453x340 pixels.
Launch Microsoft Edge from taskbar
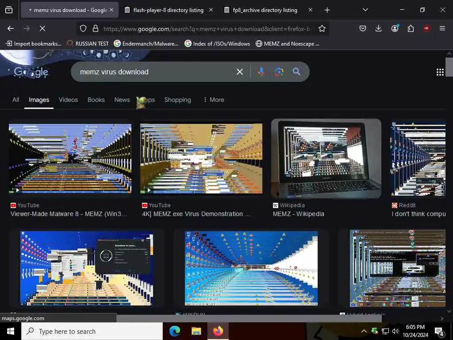tap(174, 331)
